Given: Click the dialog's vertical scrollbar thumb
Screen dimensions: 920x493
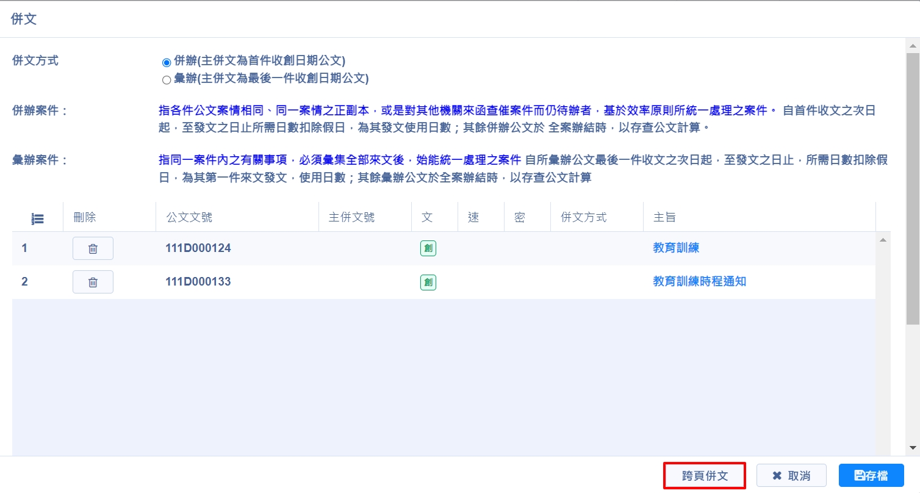Looking at the screenshot, I should pyautogui.click(x=913, y=183).
